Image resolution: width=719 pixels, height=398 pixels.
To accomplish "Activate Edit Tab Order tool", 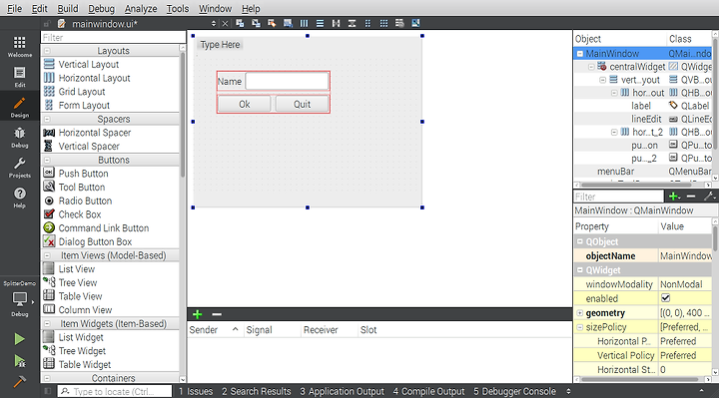I will (x=288, y=23).
